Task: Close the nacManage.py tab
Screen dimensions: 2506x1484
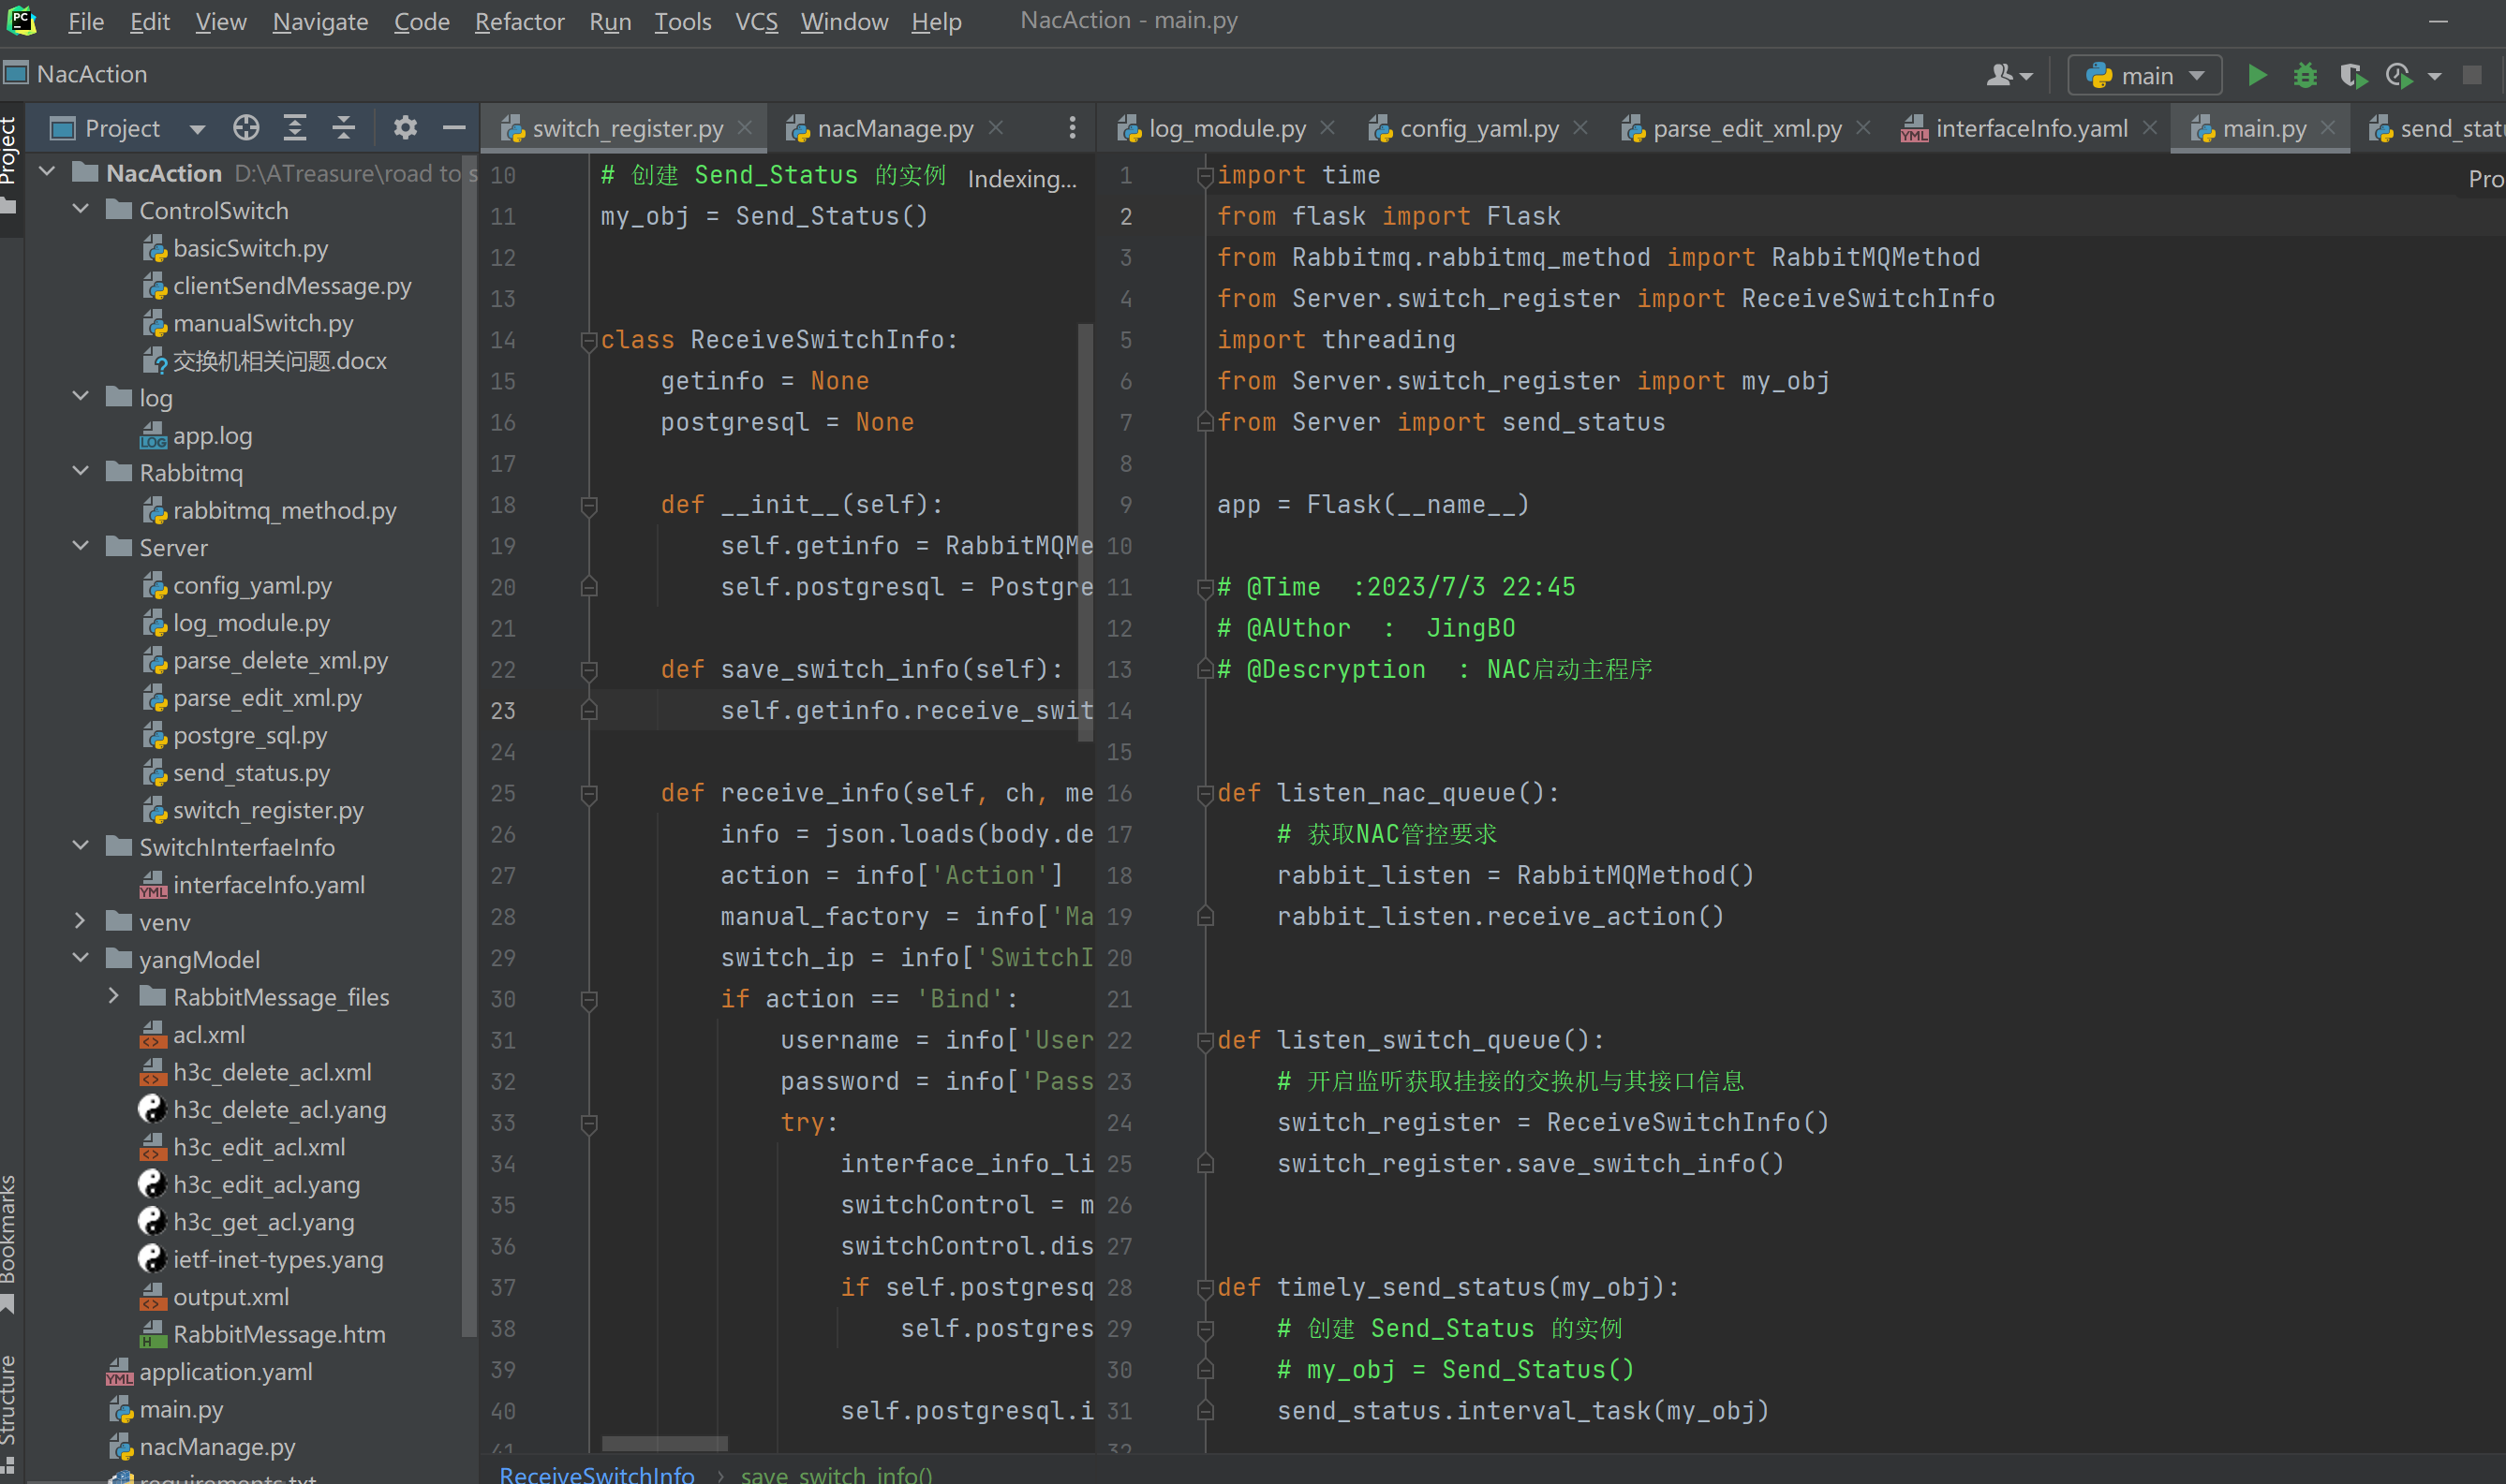Action: tap(996, 128)
